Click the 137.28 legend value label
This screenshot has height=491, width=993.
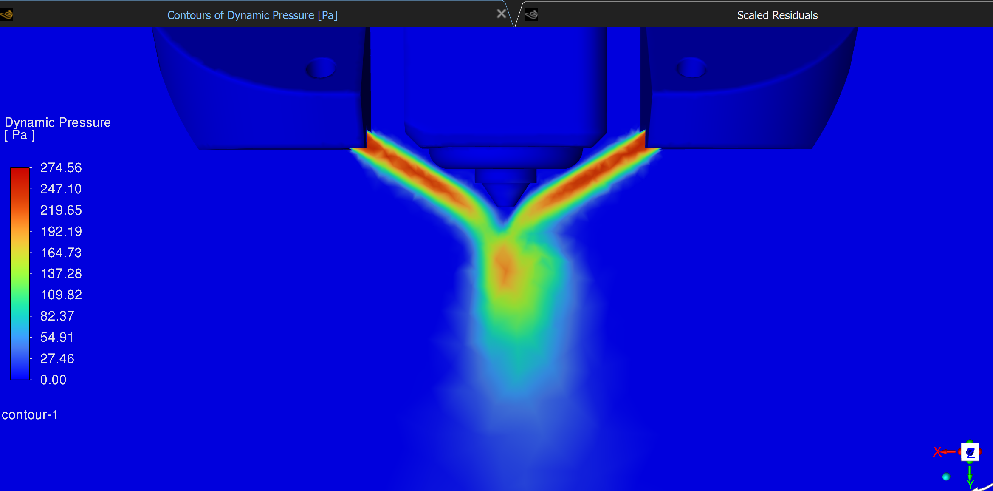click(x=61, y=273)
